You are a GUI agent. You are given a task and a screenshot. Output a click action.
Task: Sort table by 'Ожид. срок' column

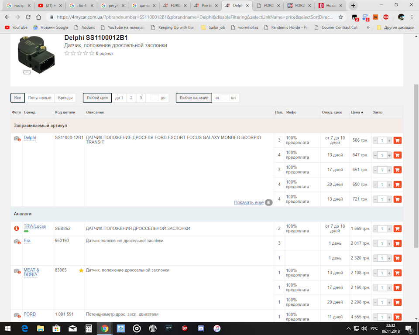tap(332, 112)
